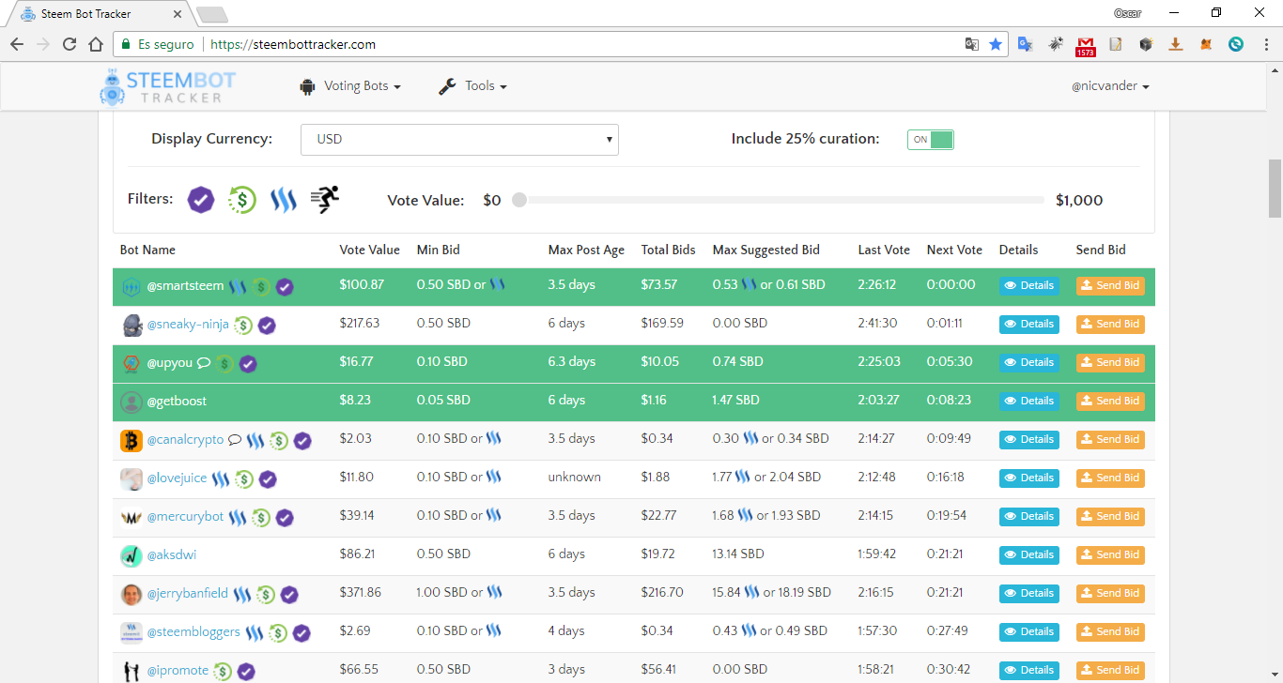The height and width of the screenshot is (683, 1283).
Task: Click the page vertical scrollbar thumb
Action: [x=1275, y=189]
